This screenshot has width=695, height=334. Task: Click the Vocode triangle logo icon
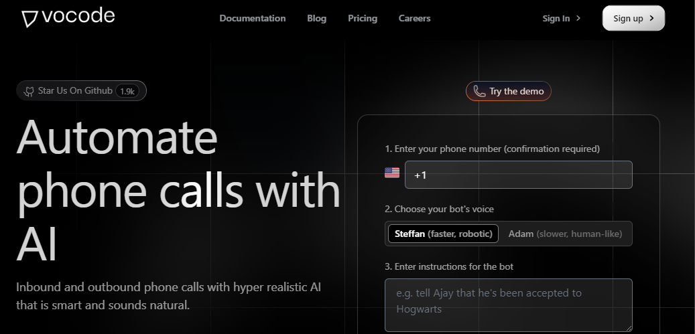point(29,19)
